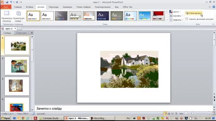
Task: Open the Шрифты theme fonts dropdown
Action: point(176,16)
